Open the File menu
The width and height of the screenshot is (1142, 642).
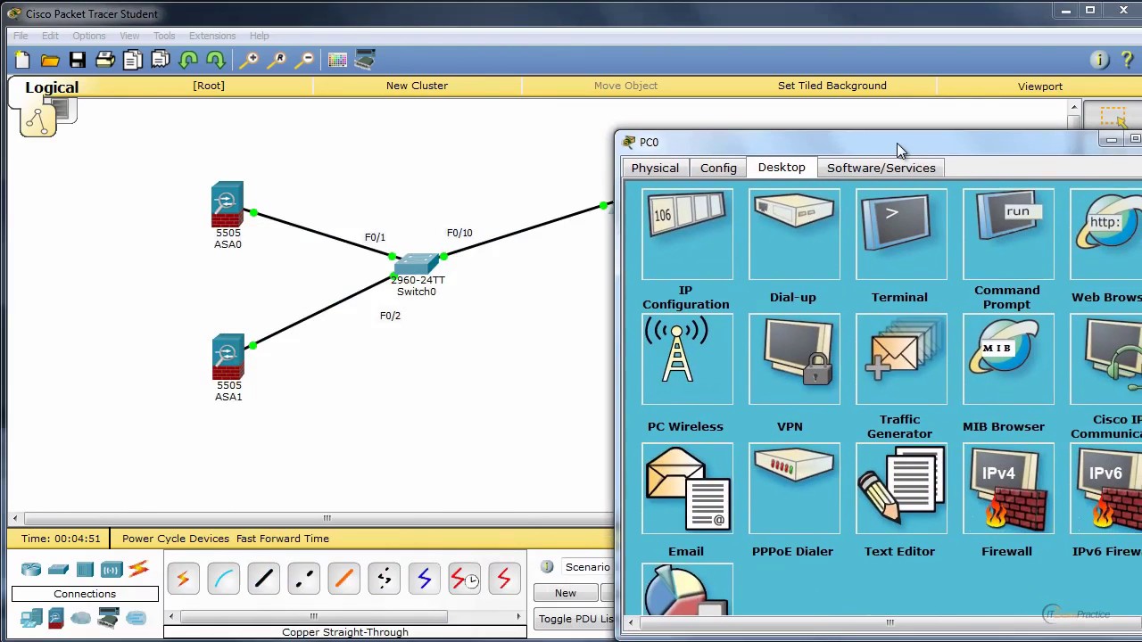point(21,36)
